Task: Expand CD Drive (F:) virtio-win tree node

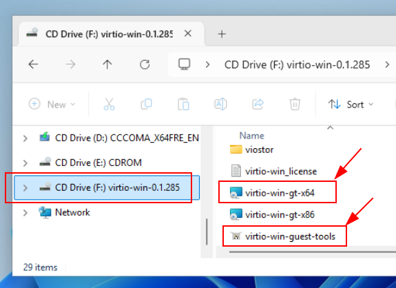Action: 25,187
